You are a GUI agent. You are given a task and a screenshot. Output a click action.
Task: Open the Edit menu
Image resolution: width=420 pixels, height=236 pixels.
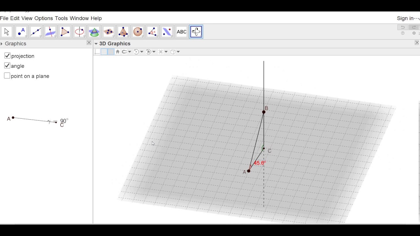click(x=15, y=18)
